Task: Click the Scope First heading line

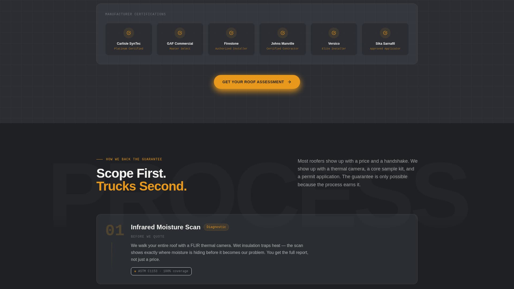Action: (x=131, y=173)
